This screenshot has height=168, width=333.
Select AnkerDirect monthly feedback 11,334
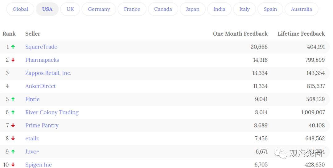260,86
